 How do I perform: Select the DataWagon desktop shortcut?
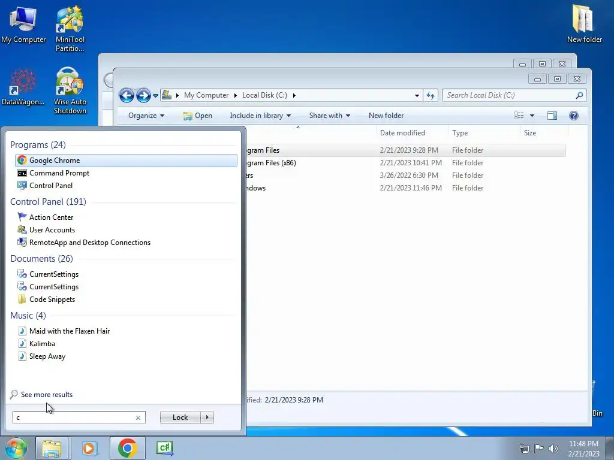(x=23, y=87)
